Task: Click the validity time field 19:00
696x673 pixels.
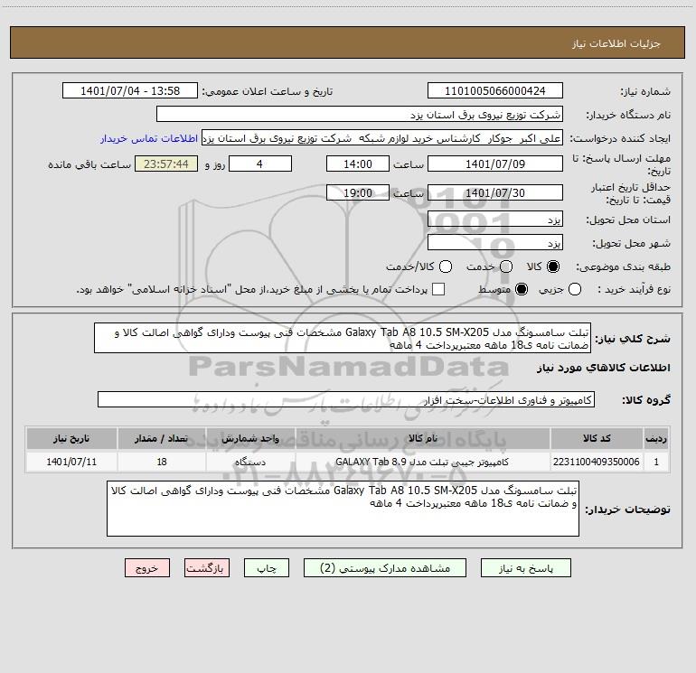Action: pyautogui.click(x=358, y=192)
